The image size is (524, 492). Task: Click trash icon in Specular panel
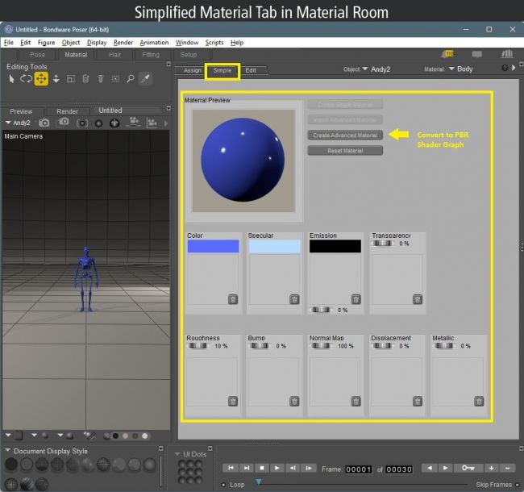point(294,298)
